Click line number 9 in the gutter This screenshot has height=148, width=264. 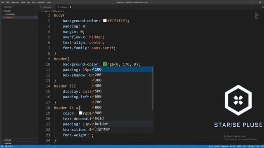(x=49, y=59)
